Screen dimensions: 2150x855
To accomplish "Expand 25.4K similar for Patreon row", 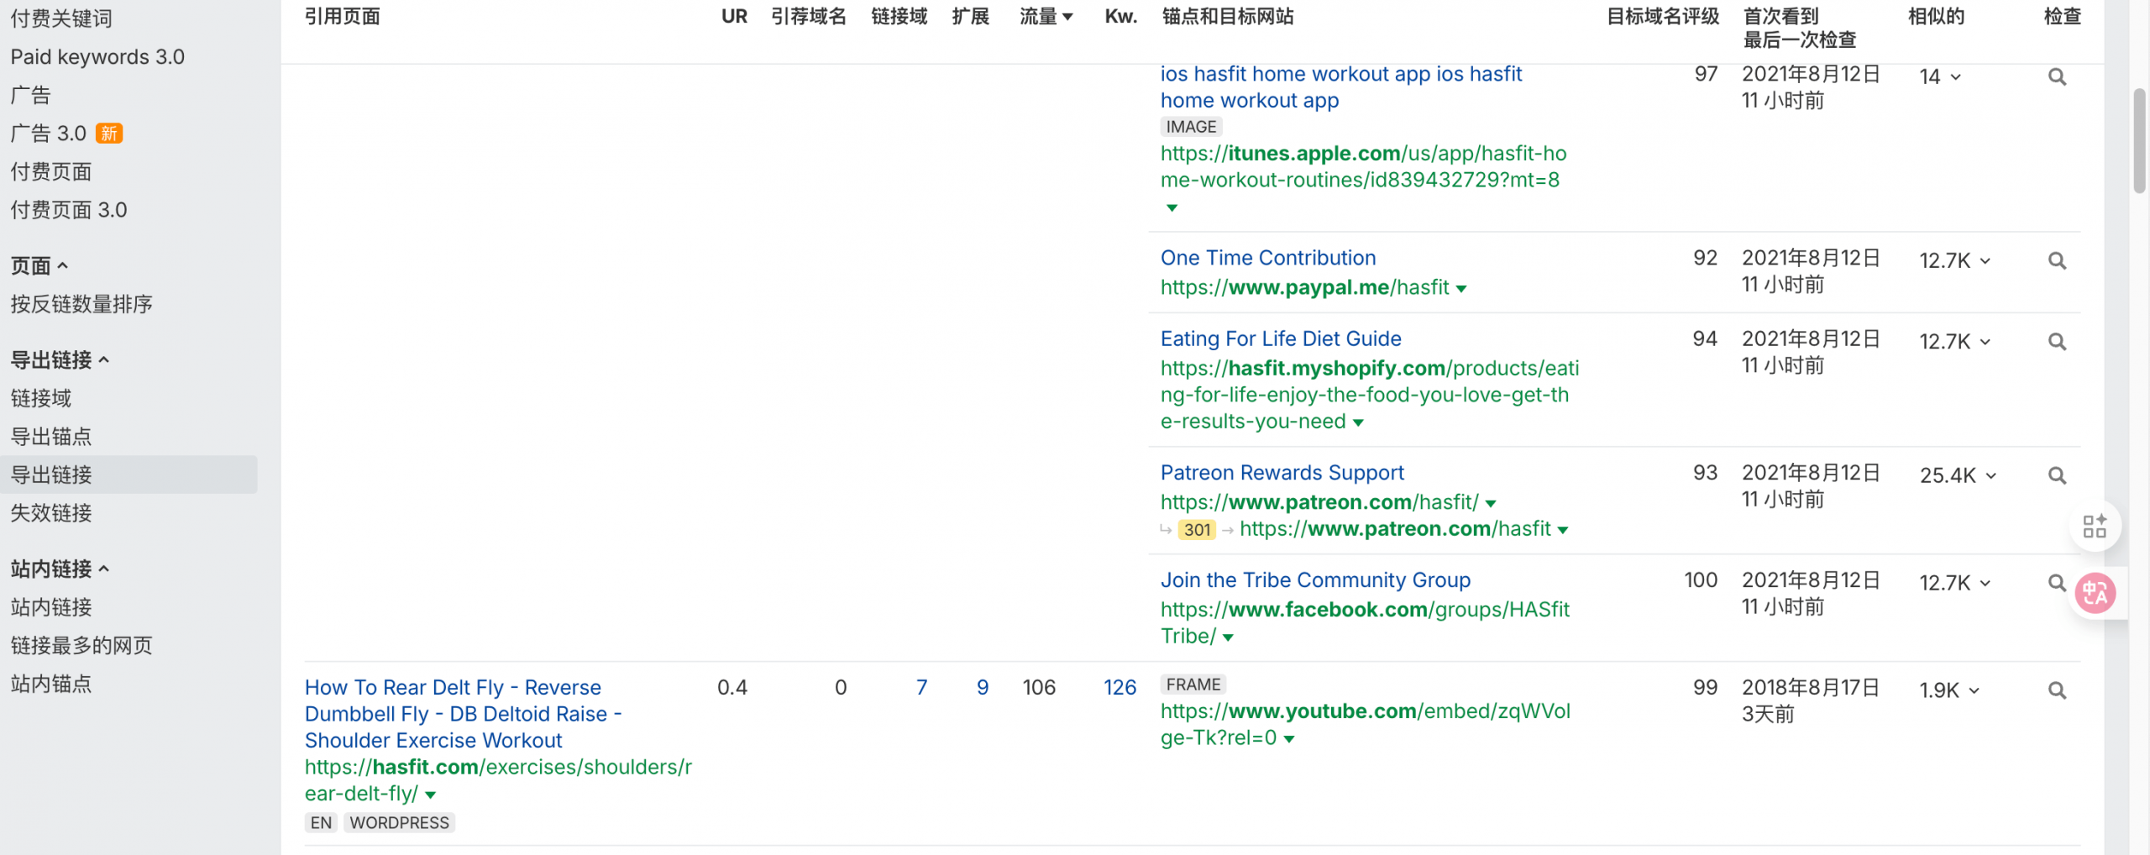I will coord(1958,476).
